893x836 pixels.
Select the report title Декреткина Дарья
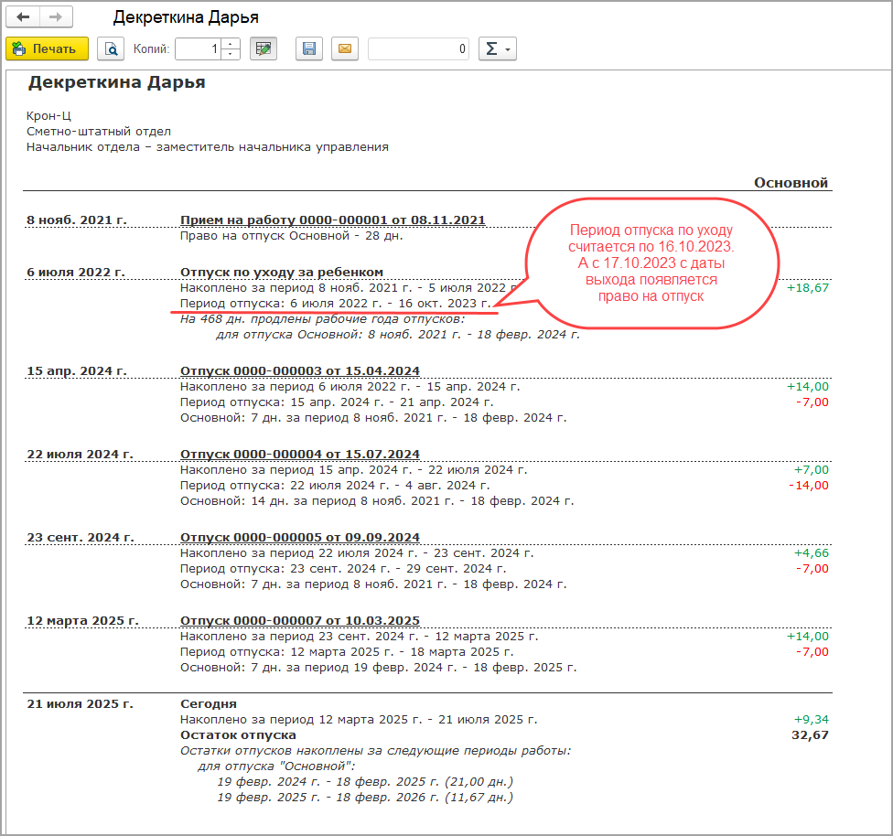[117, 82]
